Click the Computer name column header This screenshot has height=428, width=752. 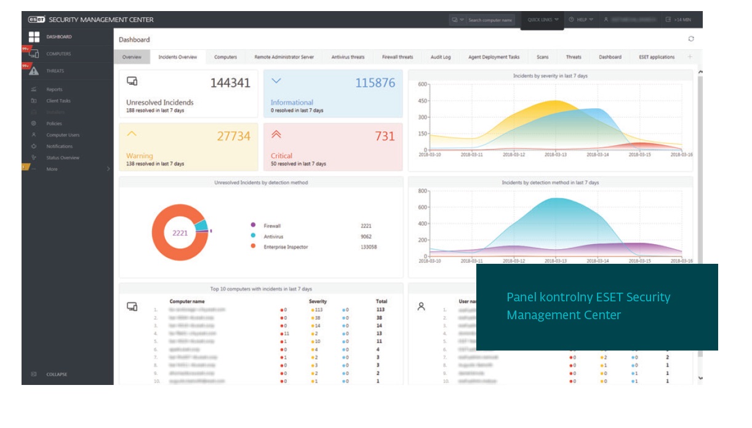(x=187, y=301)
